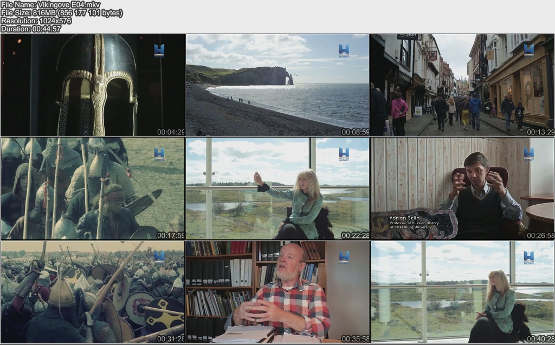Click the 00:35:58 timestamp
This screenshot has height=345, width=555.
coord(356,339)
